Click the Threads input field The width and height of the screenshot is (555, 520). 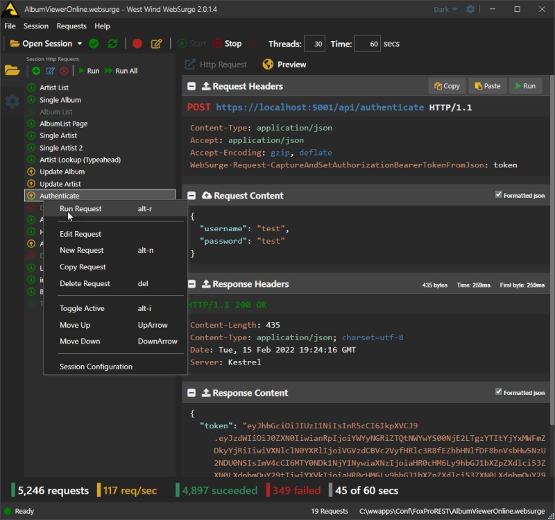314,44
